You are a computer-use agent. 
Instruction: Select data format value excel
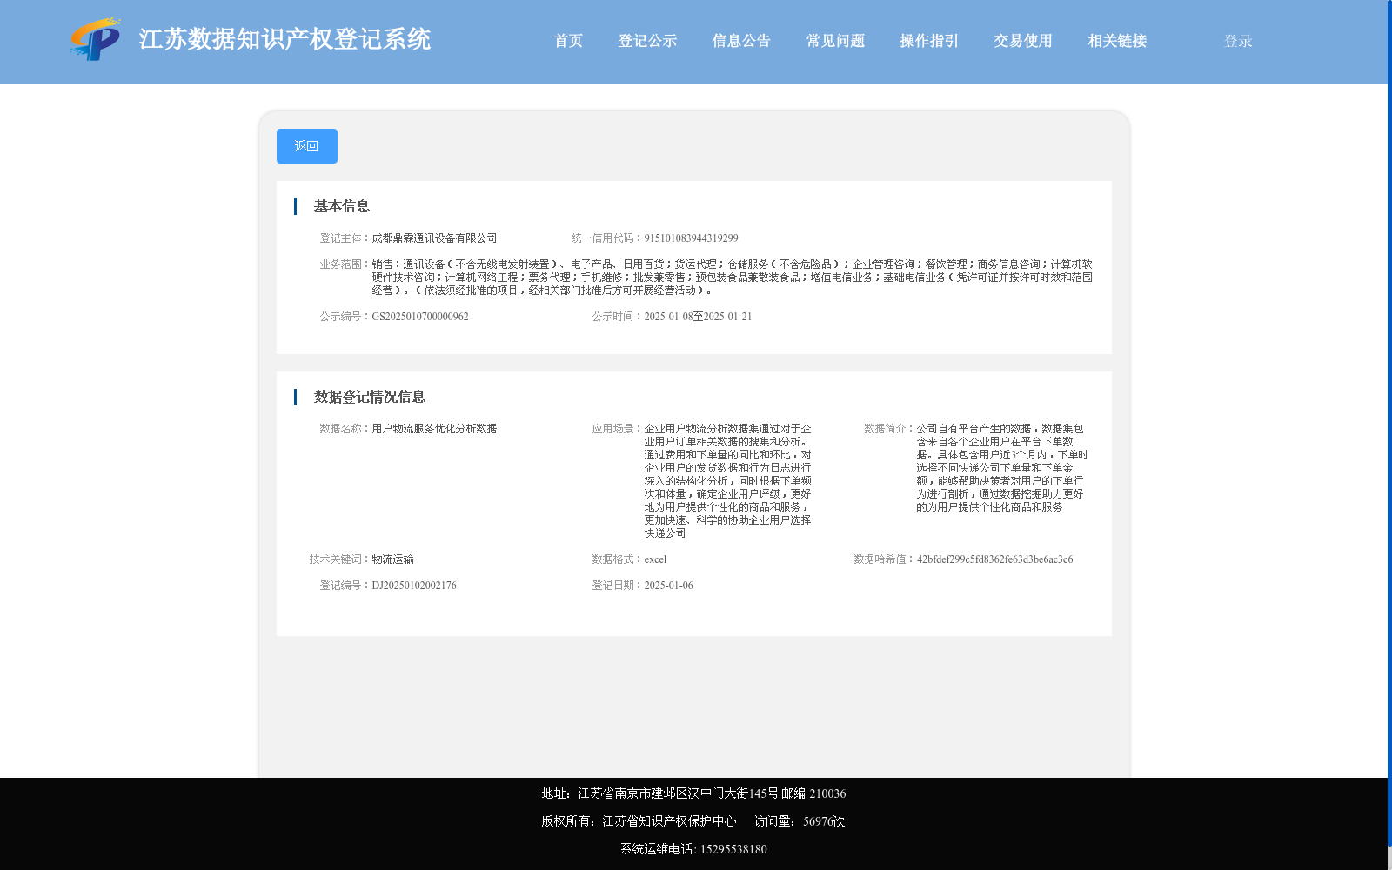[x=655, y=559]
